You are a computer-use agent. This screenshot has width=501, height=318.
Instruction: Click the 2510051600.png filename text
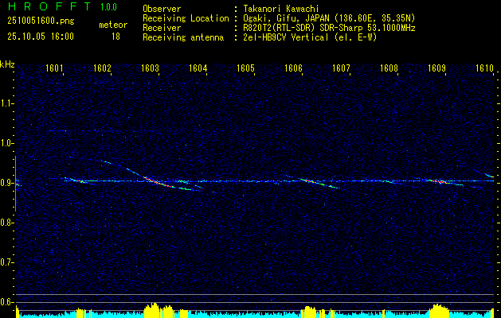click(41, 21)
